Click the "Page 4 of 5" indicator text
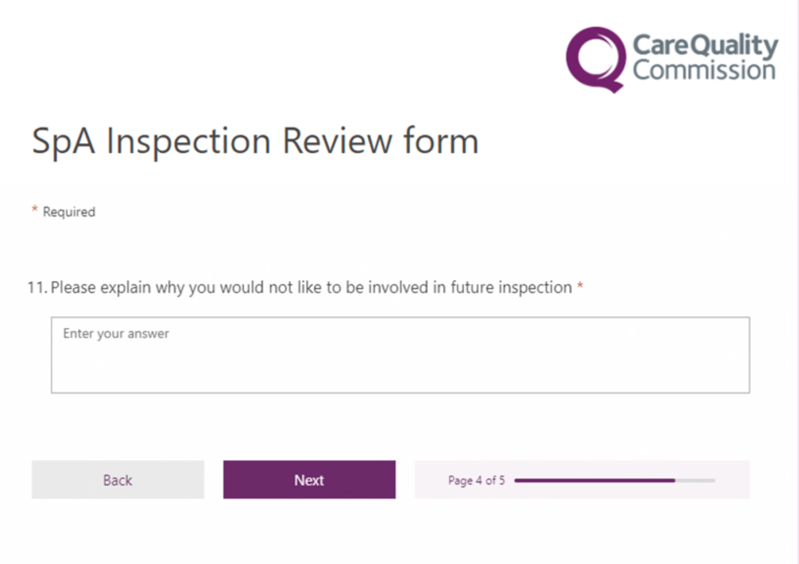This screenshot has height=564, width=799. (x=476, y=480)
